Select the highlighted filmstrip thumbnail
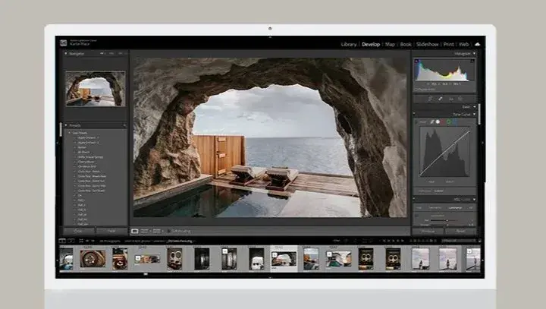546x309 pixels. point(284,258)
